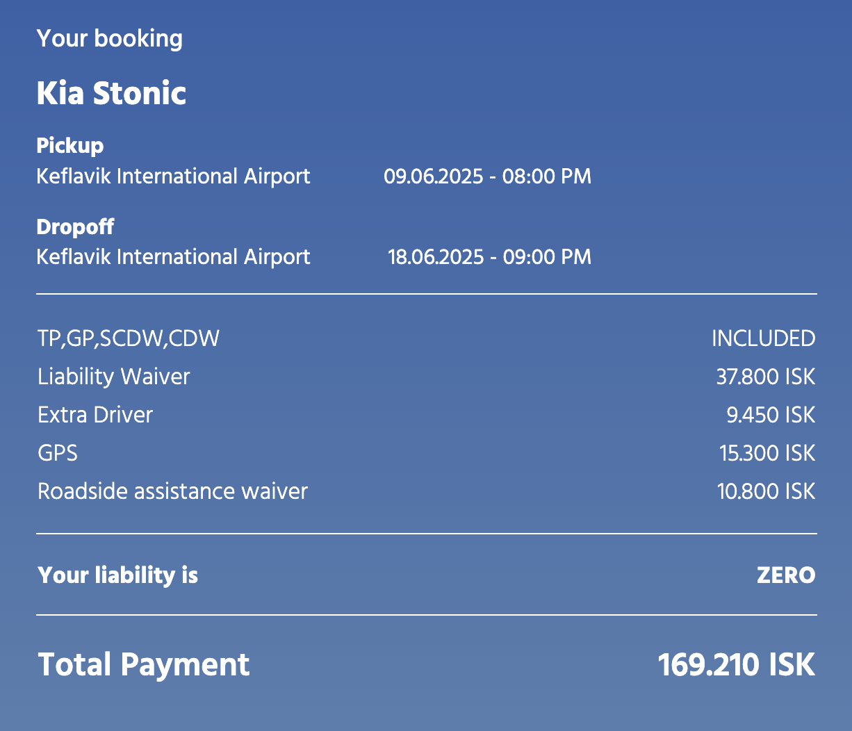Click the Your liability is label
852x731 pixels.
[x=118, y=575]
